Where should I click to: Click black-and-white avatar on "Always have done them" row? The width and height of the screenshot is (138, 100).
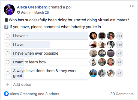102,73
